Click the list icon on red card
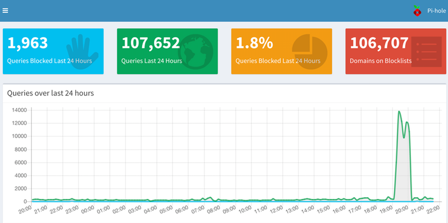 427,52
